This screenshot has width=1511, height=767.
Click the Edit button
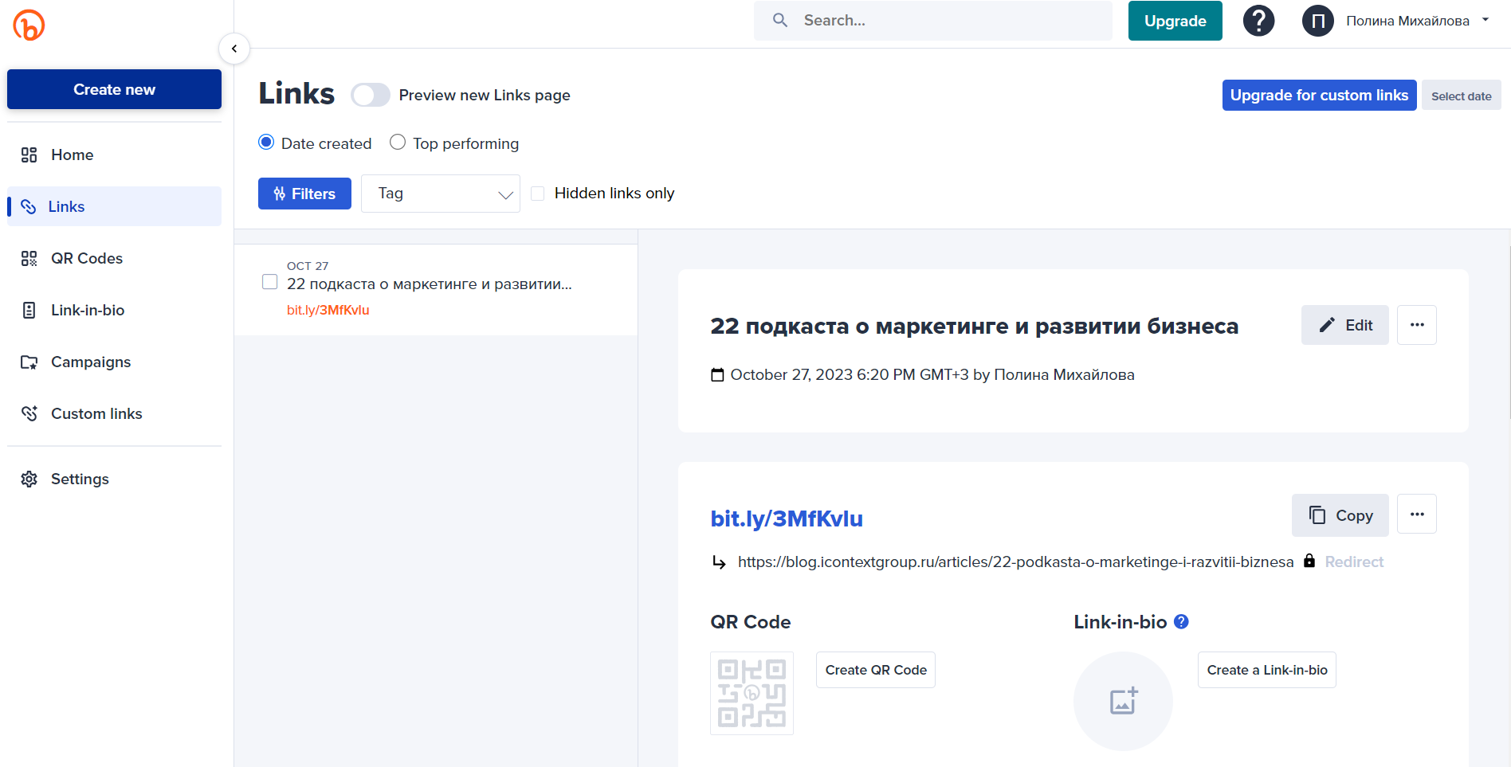[x=1344, y=325]
